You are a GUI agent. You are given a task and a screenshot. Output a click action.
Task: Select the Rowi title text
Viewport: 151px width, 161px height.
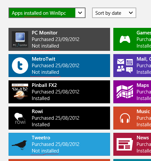pos(37,111)
